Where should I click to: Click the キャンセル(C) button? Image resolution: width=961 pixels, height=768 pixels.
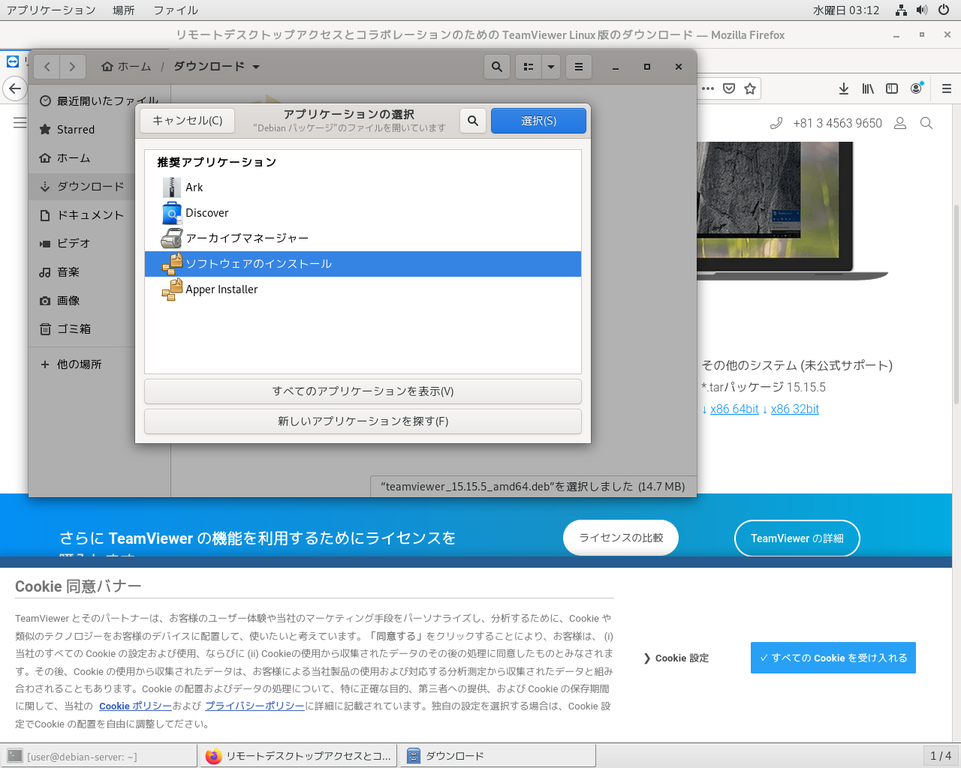(187, 121)
